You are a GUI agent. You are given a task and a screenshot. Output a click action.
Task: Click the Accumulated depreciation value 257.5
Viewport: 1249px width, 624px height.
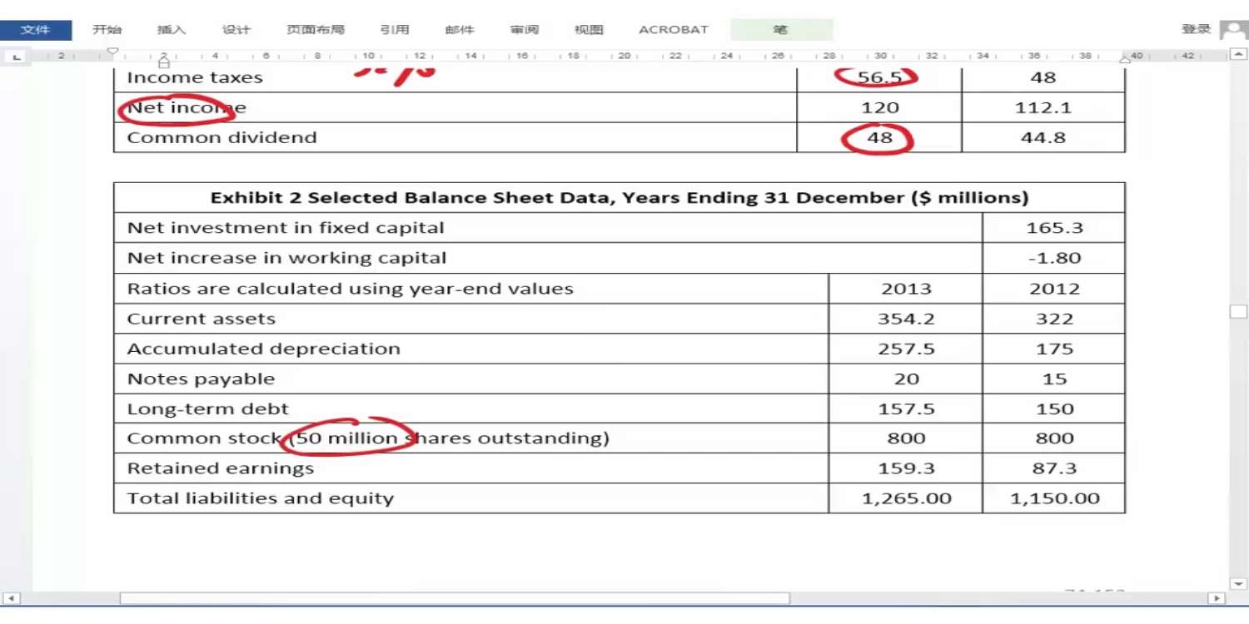point(906,349)
